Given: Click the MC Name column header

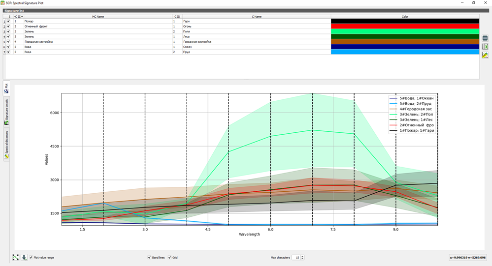Looking at the screenshot, I should tap(98, 17).
